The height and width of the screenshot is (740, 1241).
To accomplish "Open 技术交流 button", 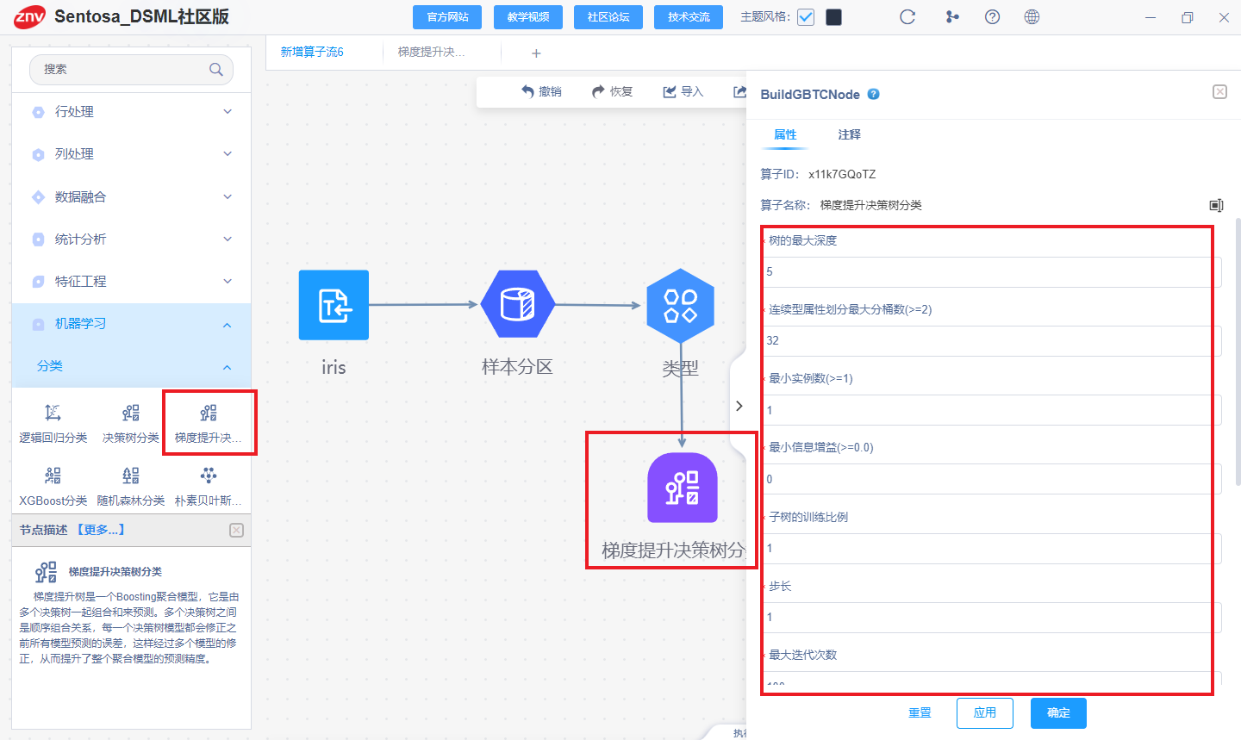I will point(689,17).
